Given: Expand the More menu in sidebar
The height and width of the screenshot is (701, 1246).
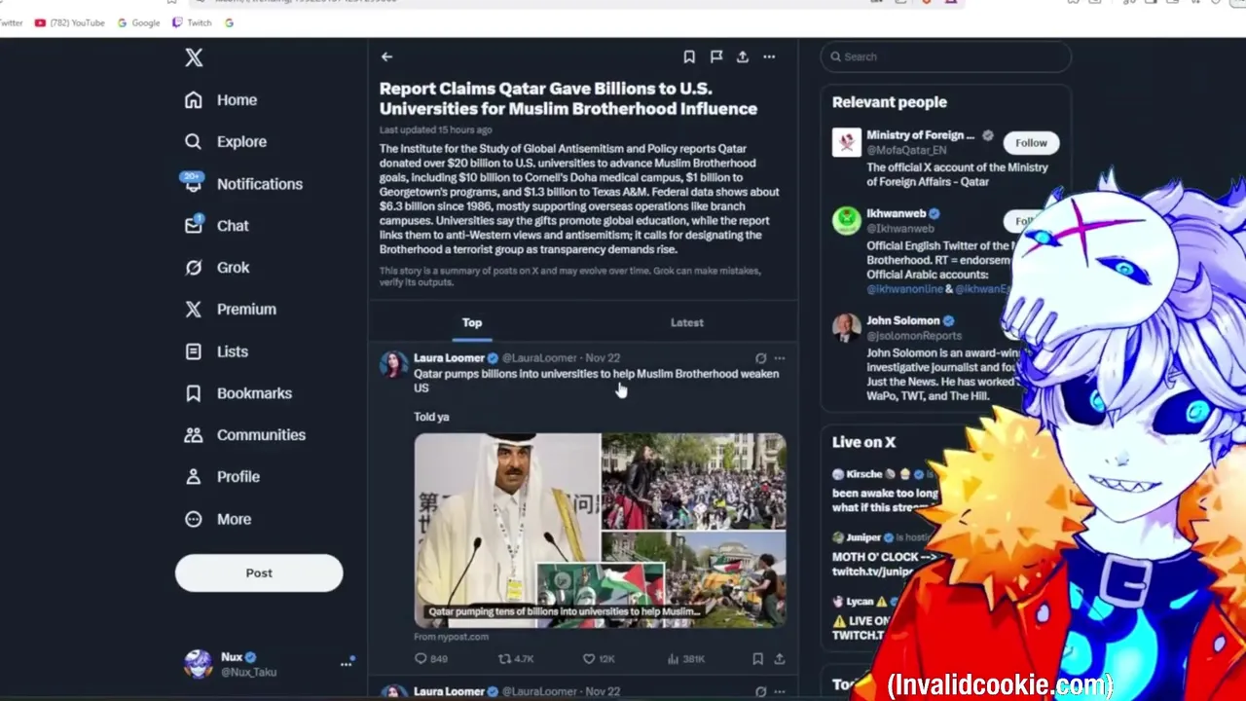Looking at the screenshot, I should coord(218,519).
